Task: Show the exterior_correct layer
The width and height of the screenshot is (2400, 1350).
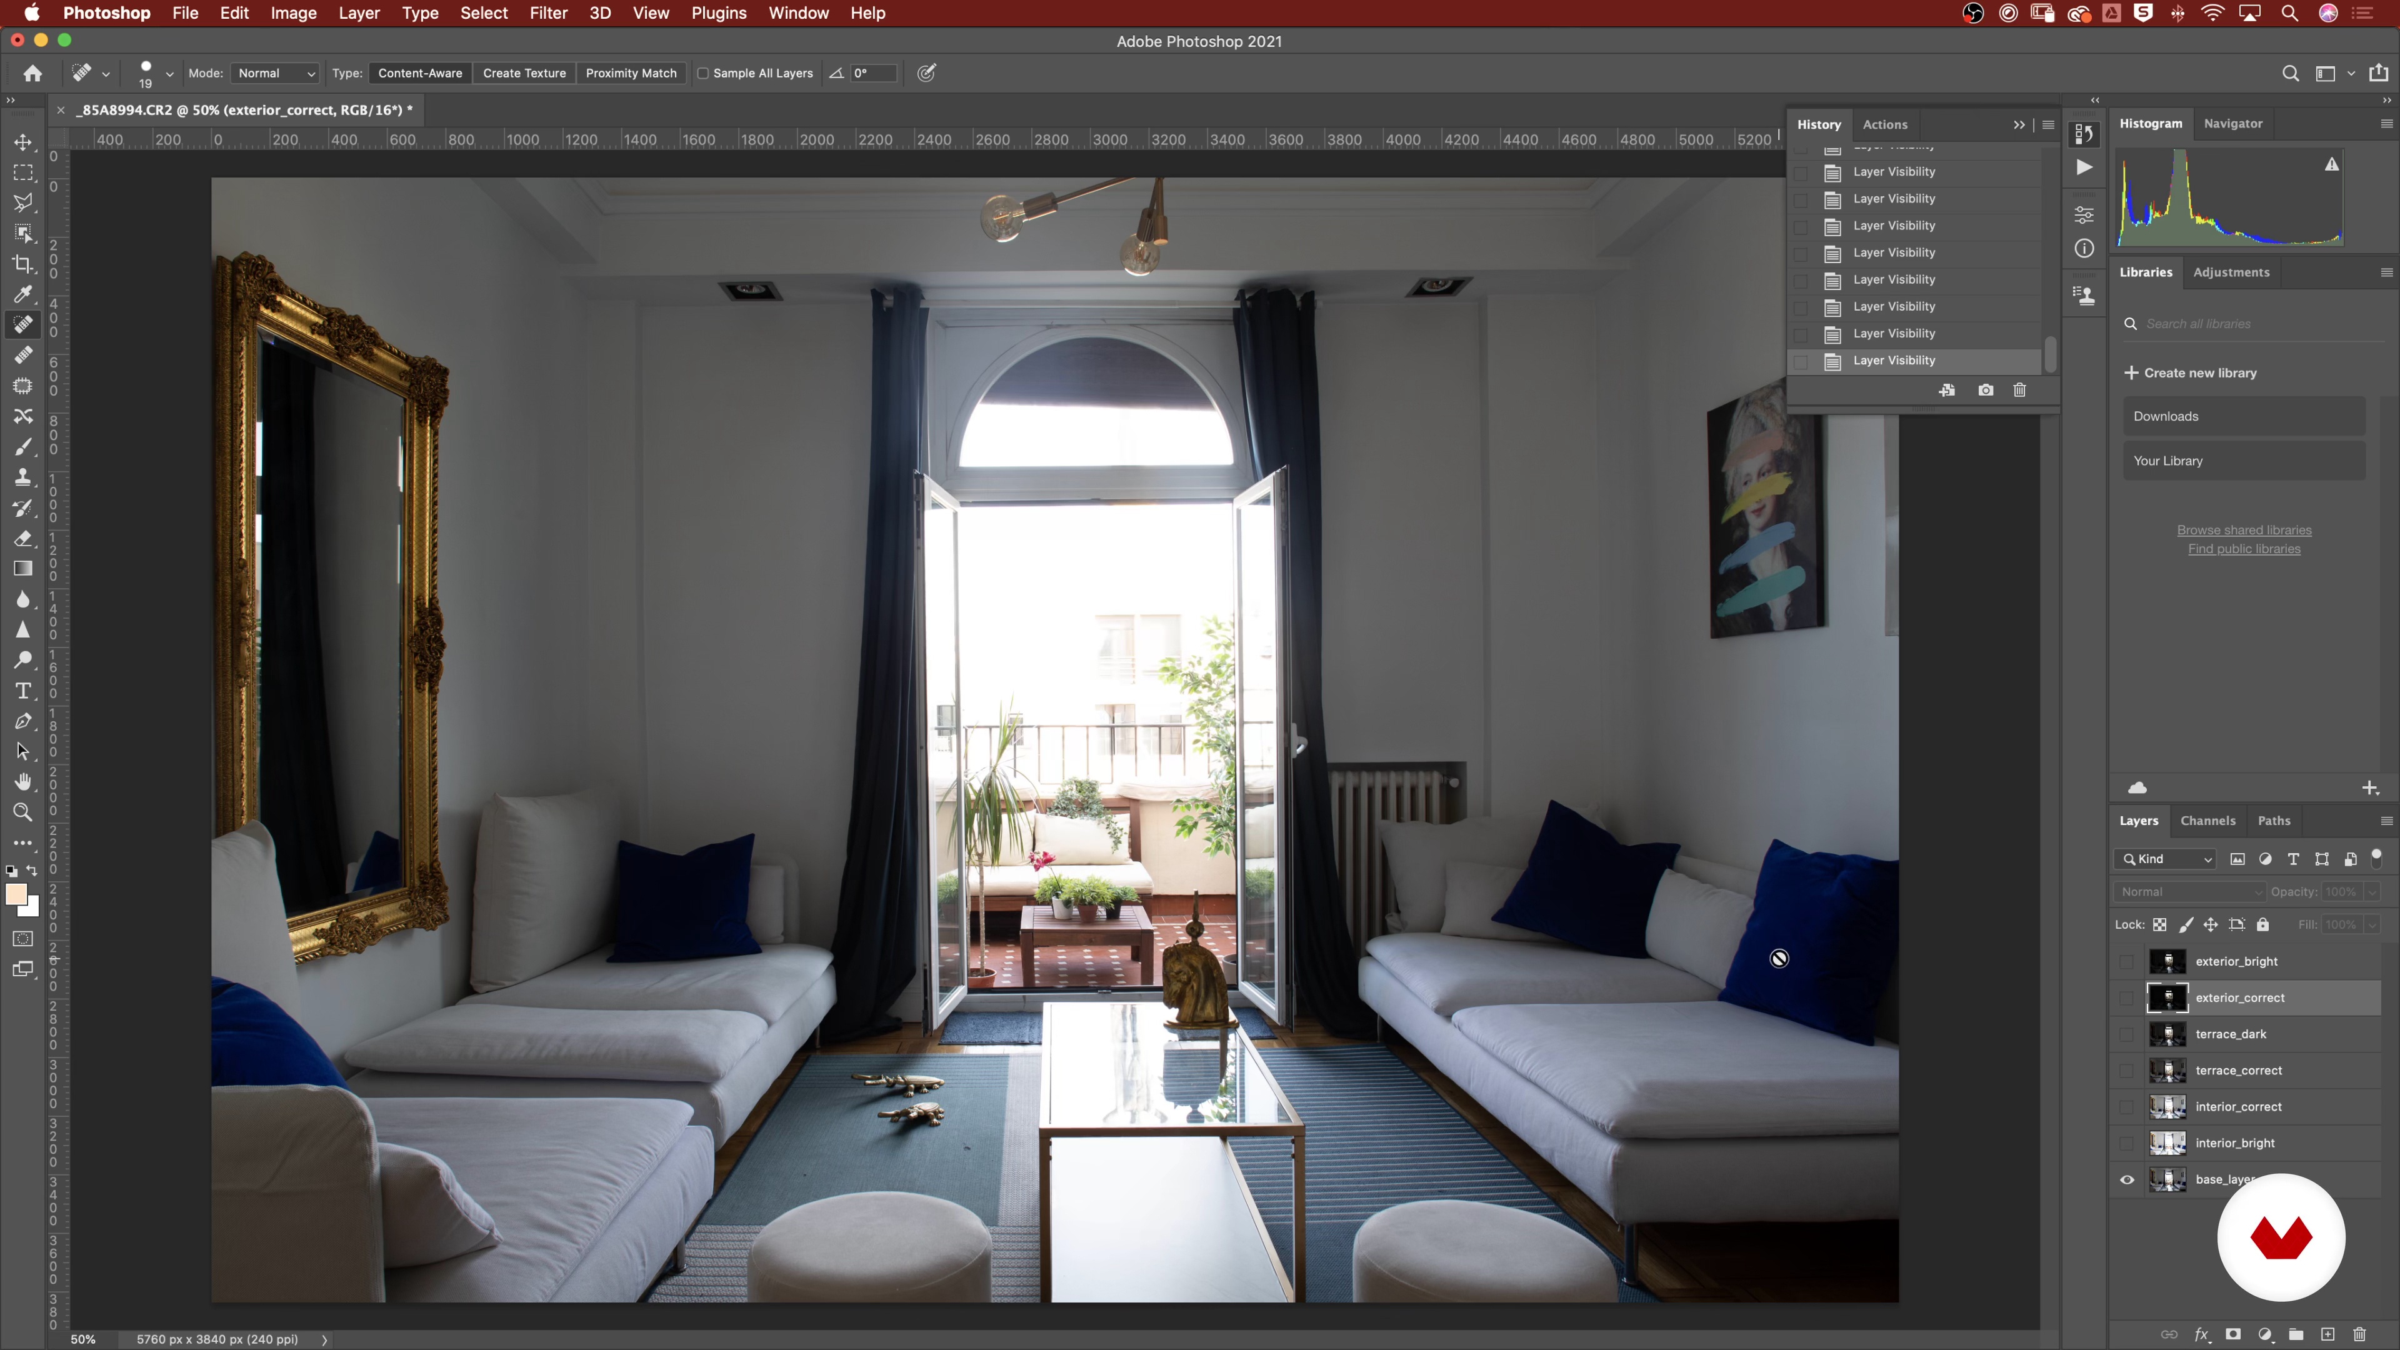Action: pyautogui.click(x=2127, y=998)
